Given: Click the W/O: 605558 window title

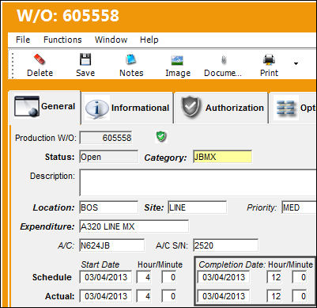Looking at the screenshot, I should (x=68, y=15).
